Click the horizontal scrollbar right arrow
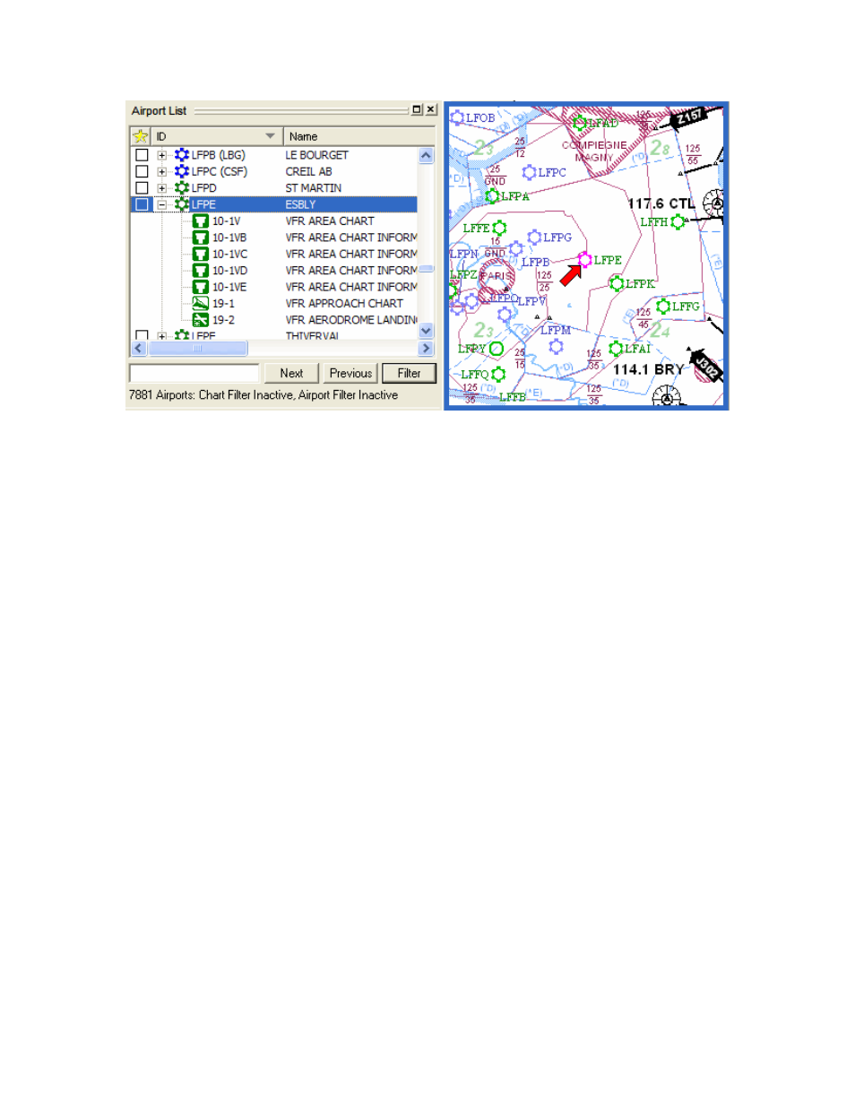Screen dimensions: 855x1107 426,348
